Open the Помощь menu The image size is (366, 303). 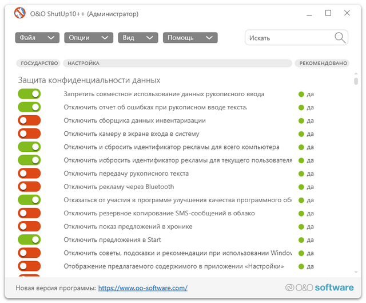190,38
